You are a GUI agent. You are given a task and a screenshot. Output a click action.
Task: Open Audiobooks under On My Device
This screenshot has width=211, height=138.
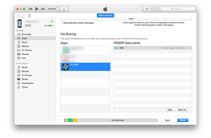click(27, 83)
